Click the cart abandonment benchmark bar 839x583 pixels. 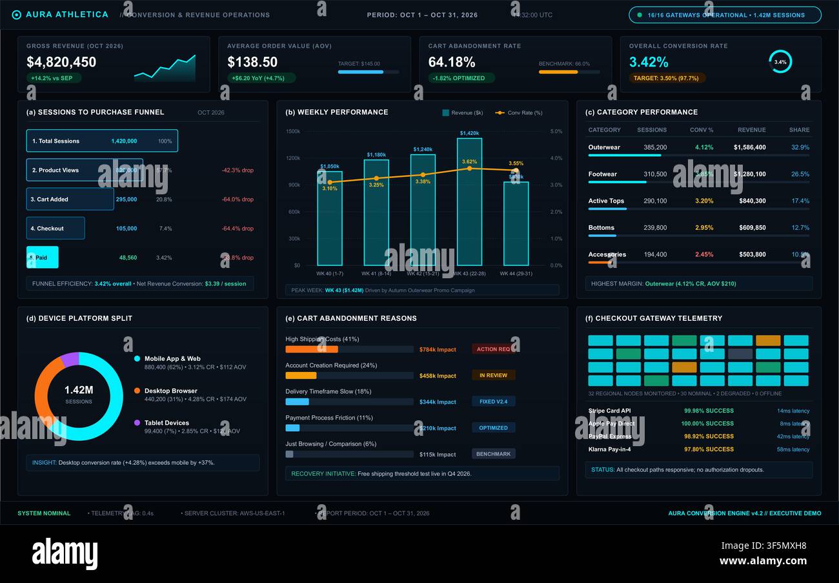pyautogui.click(x=569, y=72)
